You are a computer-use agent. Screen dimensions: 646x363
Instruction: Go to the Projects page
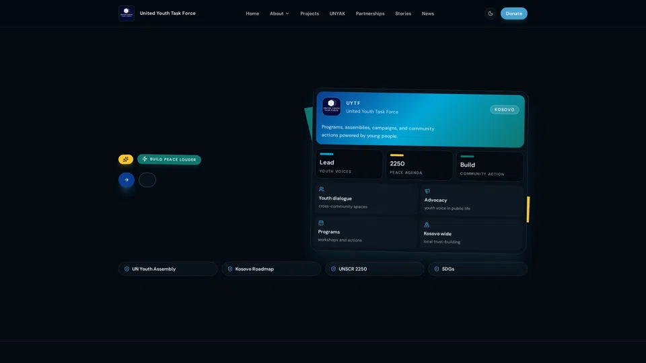point(310,13)
